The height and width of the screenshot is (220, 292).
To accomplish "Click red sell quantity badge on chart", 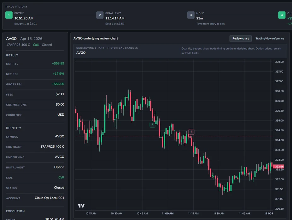I will tap(191, 131).
